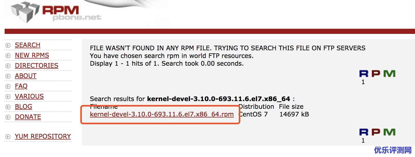
Task: Click the arrow bullet icon beside YUM REPOSITORY
Action: point(8,137)
